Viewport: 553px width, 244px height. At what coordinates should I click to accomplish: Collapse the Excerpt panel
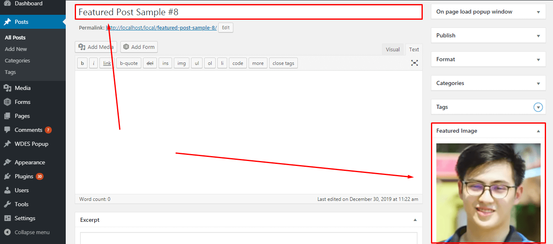(x=415, y=220)
